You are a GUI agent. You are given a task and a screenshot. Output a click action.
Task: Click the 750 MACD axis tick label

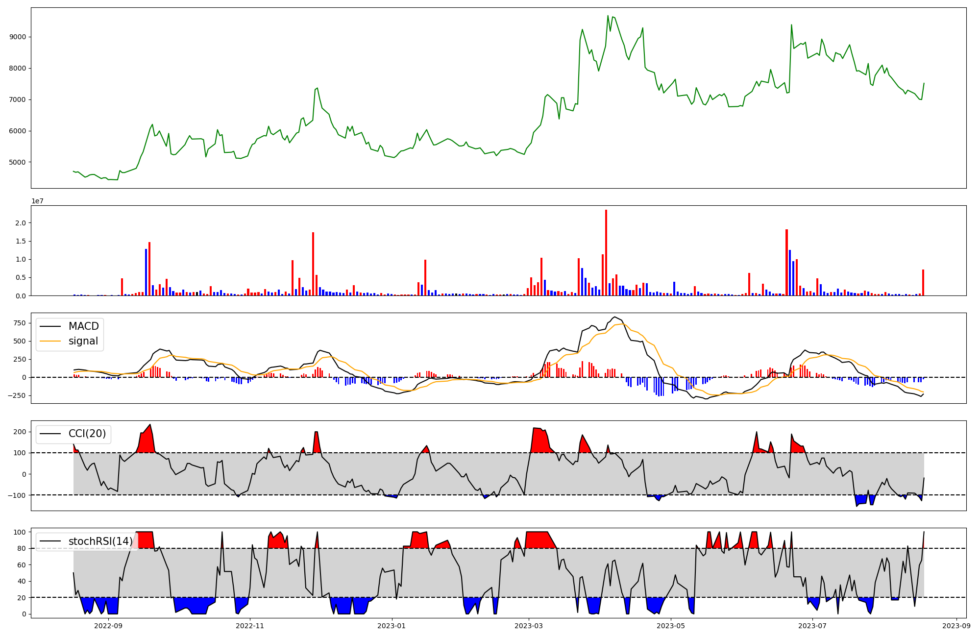pyautogui.click(x=20, y=323)
